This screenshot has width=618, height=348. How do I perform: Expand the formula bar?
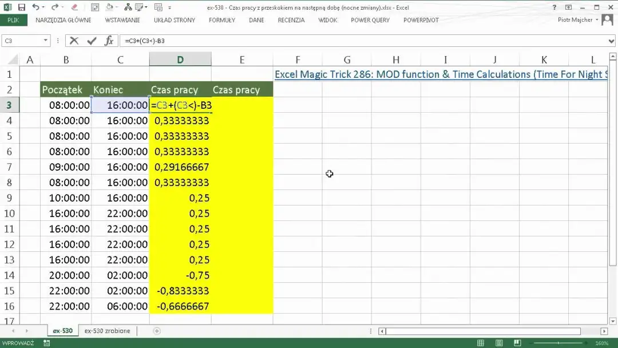[612, 41]
